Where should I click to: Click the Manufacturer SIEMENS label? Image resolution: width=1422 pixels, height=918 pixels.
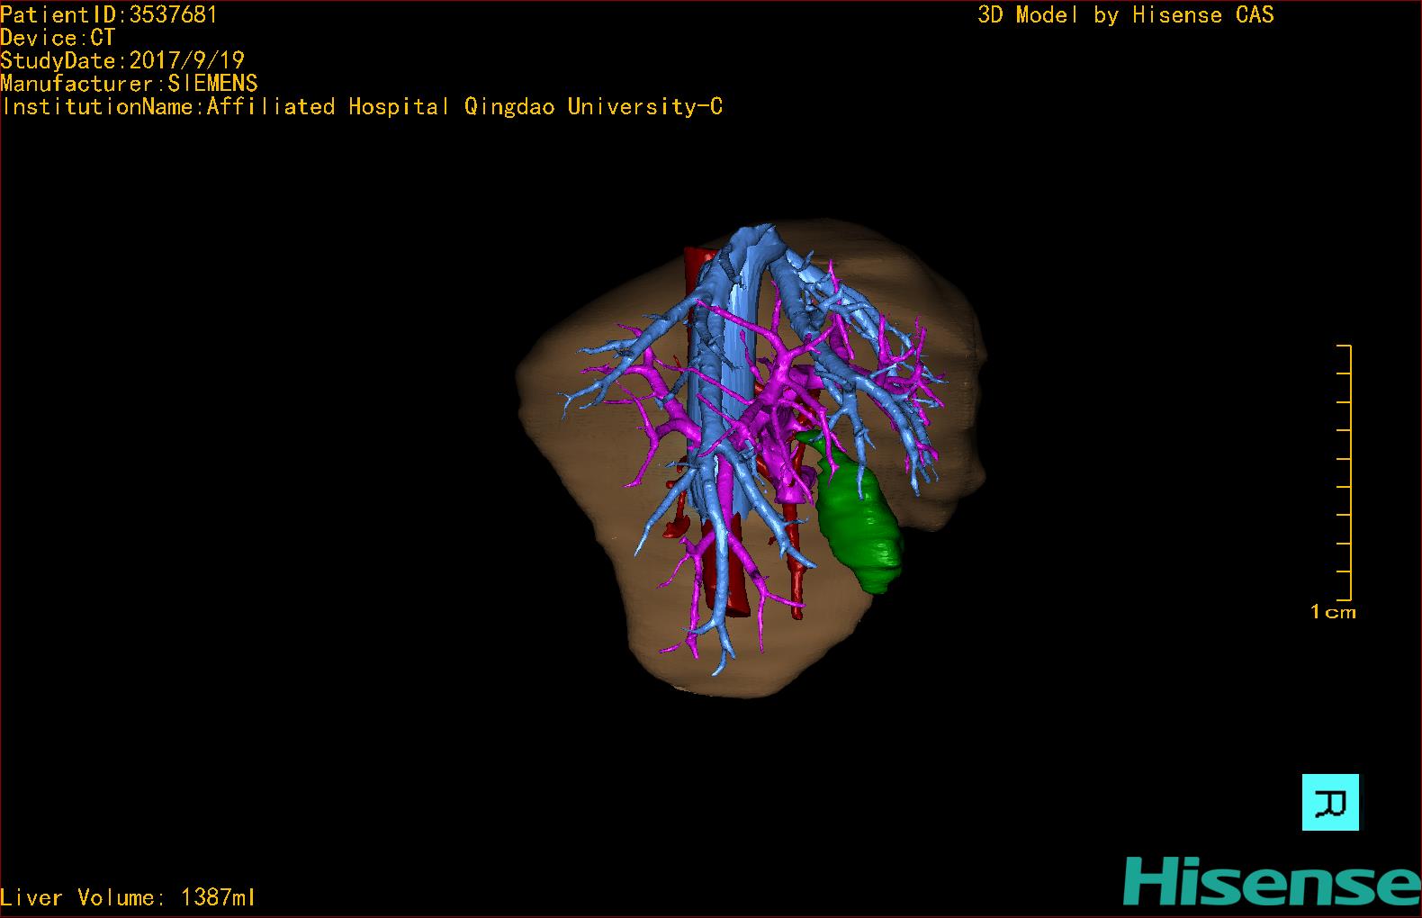[x=129, y=84]
